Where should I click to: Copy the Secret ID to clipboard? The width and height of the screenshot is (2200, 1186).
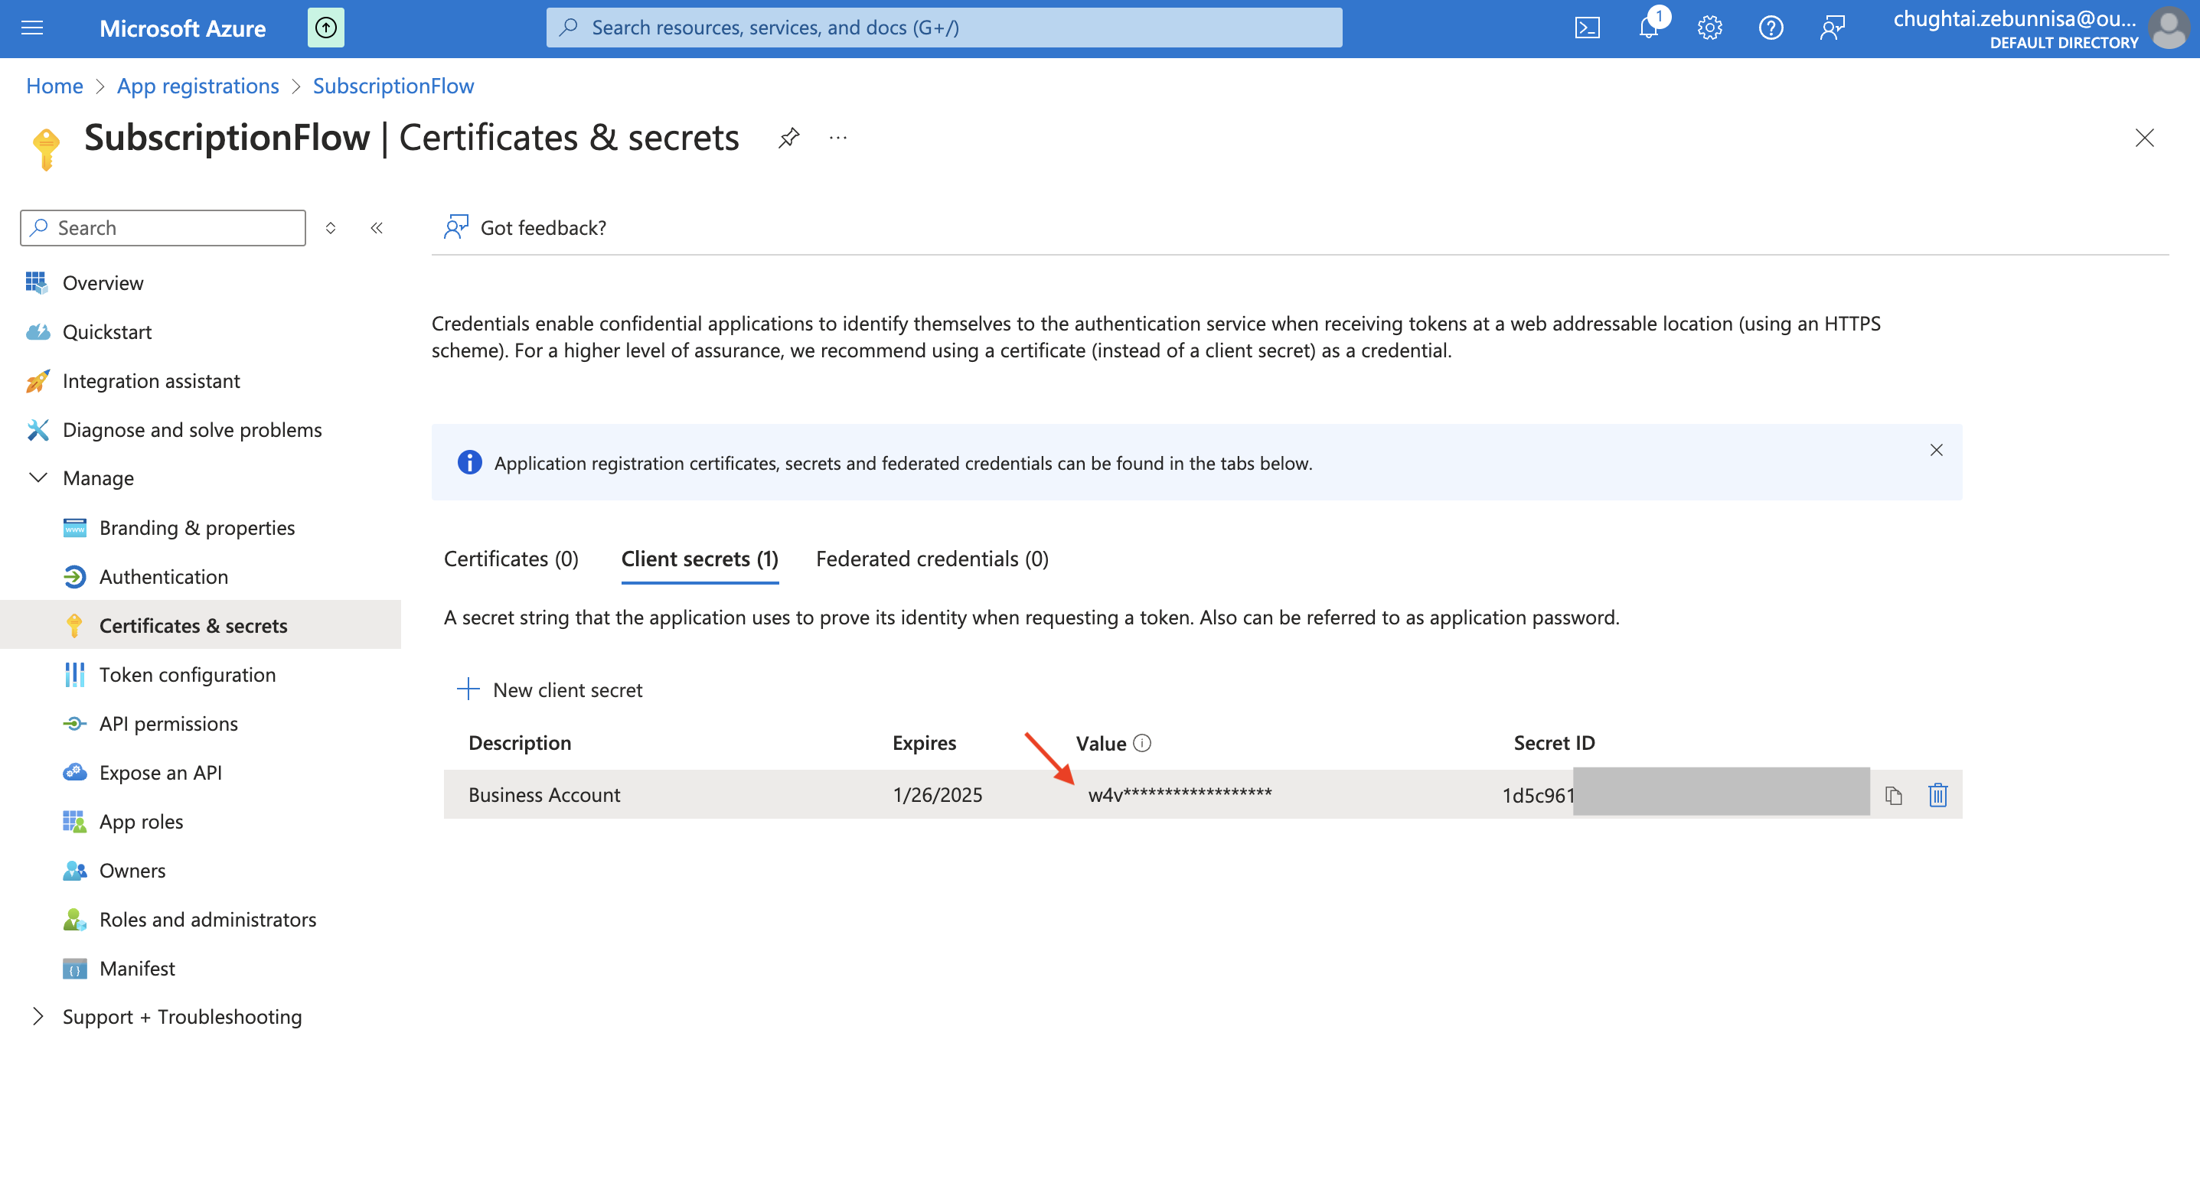click(1893, 796)
